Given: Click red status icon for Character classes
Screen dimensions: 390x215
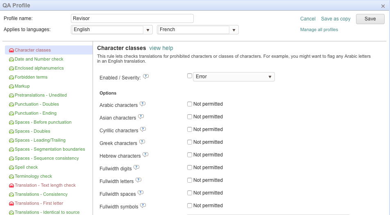Looking at the screenshot, I should [x=11, y=50].
